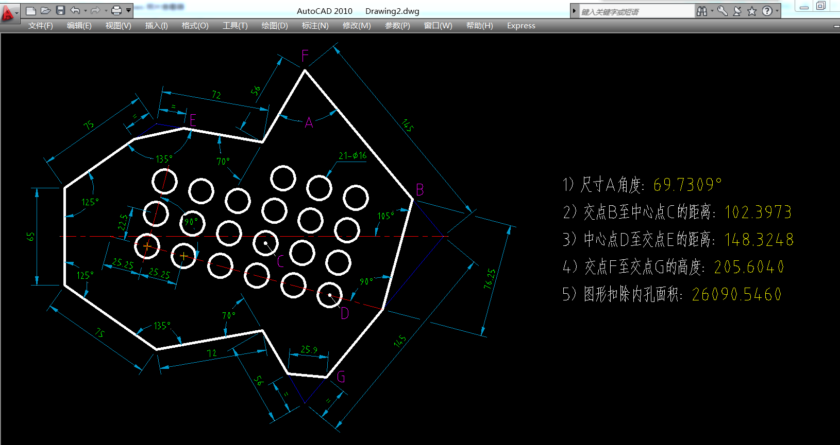Select the magenta point label A
840x445 pixels.
click(309, 122)
